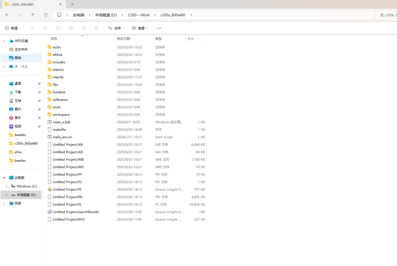Open the three-dot more options menu
The width and height of the screenshot is (397, 266).
159,28
